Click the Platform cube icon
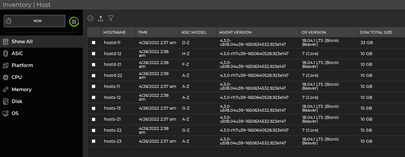The height and width of the screenshot is (157, 405). click(5, 66)
